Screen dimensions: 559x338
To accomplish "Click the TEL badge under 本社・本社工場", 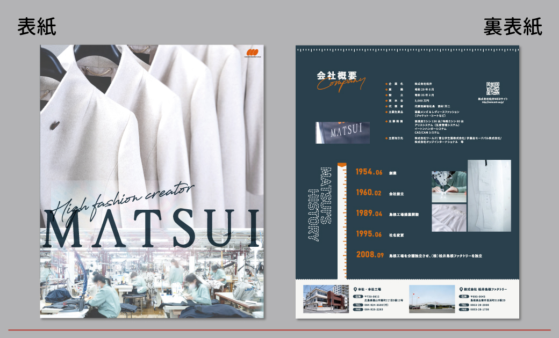I will coord(357,305).
